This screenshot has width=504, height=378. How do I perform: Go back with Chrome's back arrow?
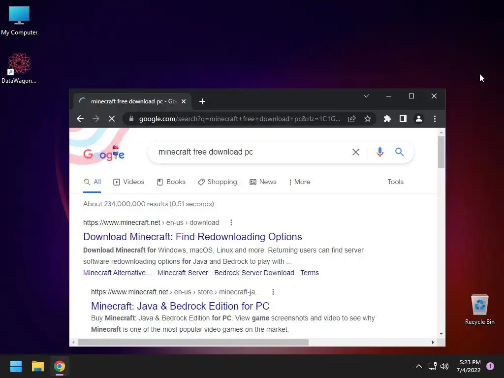tap(80, 119)
